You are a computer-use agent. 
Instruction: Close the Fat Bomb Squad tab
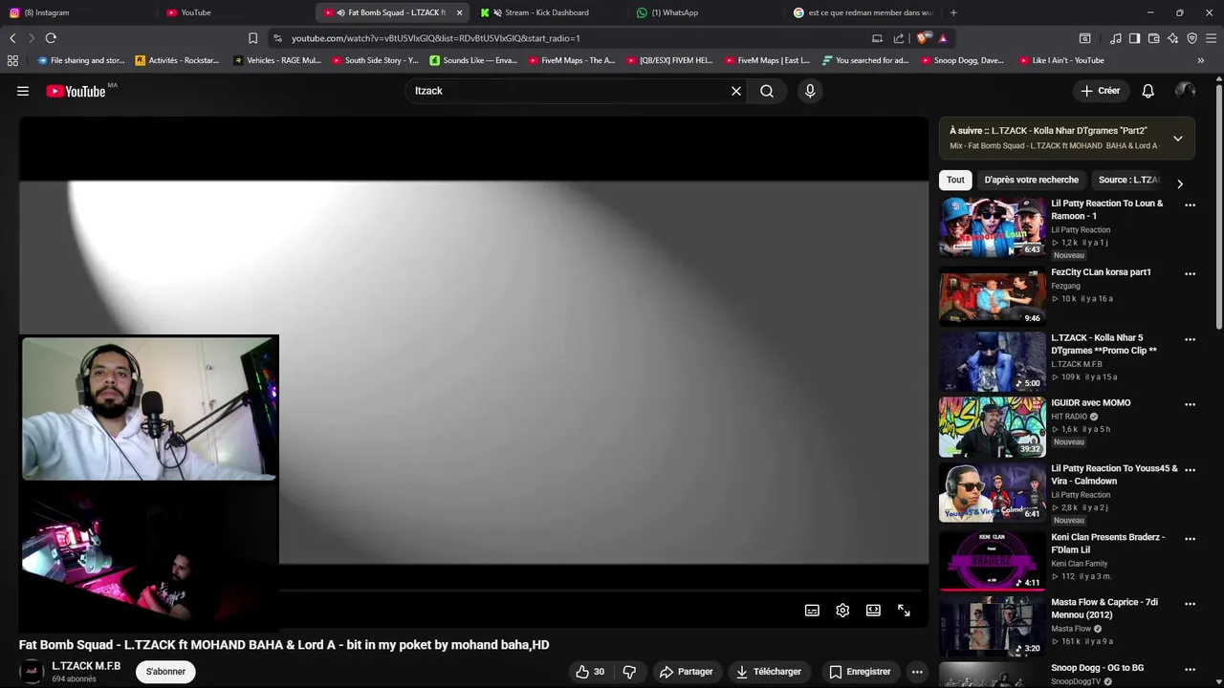pos(459,12)
